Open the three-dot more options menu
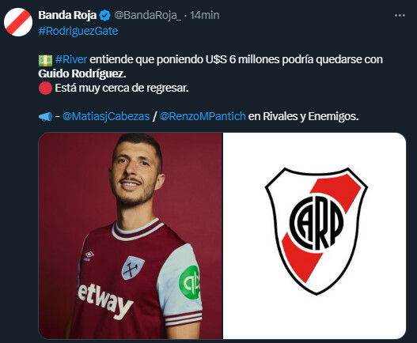The image size is (417, 343). tap(400, 16)
